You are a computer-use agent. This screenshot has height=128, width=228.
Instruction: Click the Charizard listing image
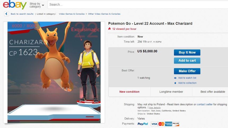tap(54, 72)
